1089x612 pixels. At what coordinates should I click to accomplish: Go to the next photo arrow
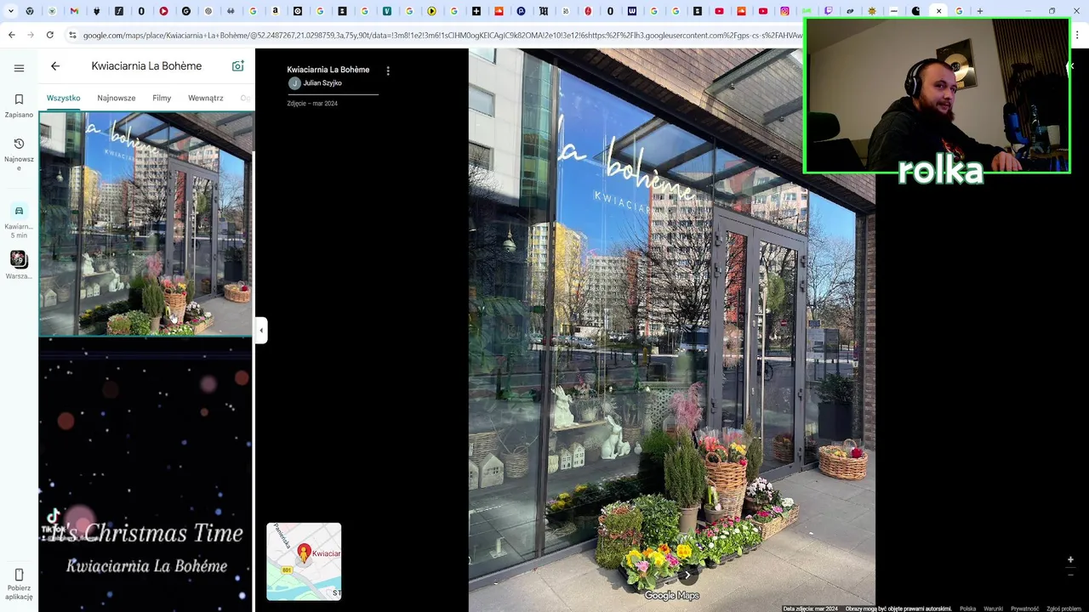point(687,575)
